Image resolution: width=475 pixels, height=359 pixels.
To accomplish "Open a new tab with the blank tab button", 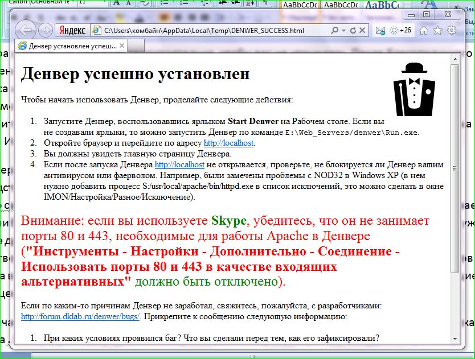I will pos(136,46).
